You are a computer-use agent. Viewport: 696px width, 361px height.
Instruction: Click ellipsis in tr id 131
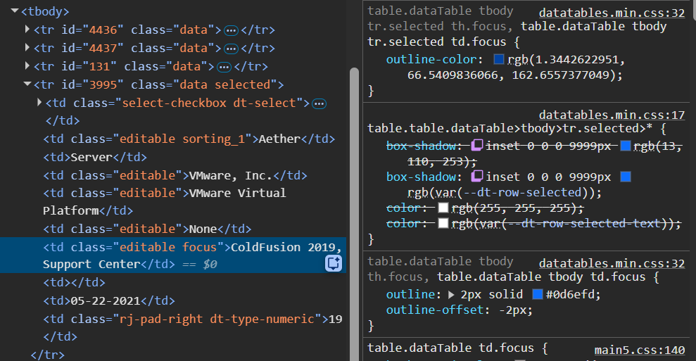[x=224, y=67]
